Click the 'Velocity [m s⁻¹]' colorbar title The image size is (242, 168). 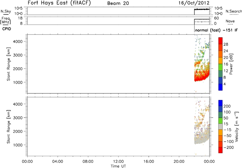[x=237, y=126]
